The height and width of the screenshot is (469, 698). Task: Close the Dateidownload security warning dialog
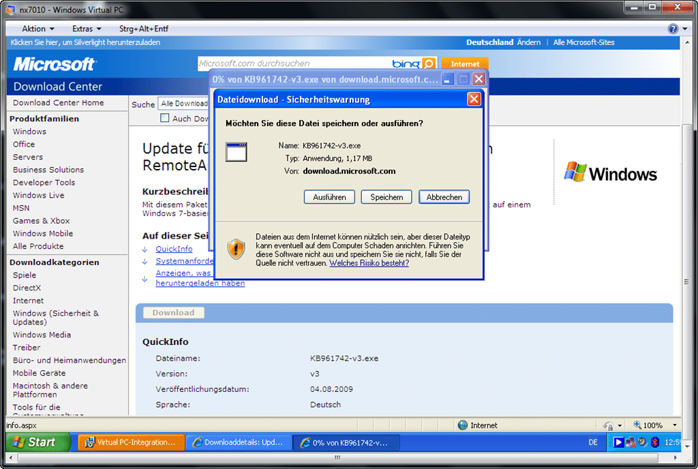(474, 99)
